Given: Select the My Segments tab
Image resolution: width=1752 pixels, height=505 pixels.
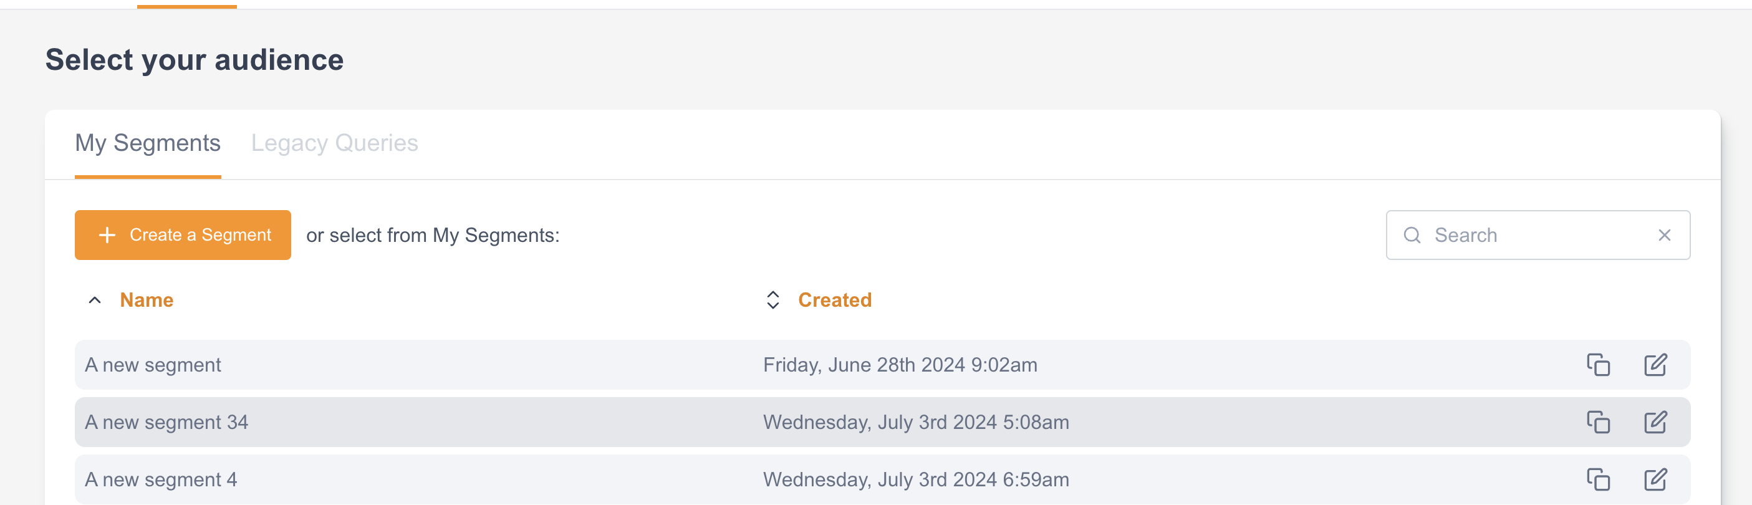Looking at the screenshot, I should 147,143.
